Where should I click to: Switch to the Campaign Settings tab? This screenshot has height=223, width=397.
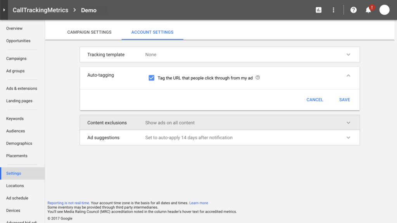(x=89, y=32)
